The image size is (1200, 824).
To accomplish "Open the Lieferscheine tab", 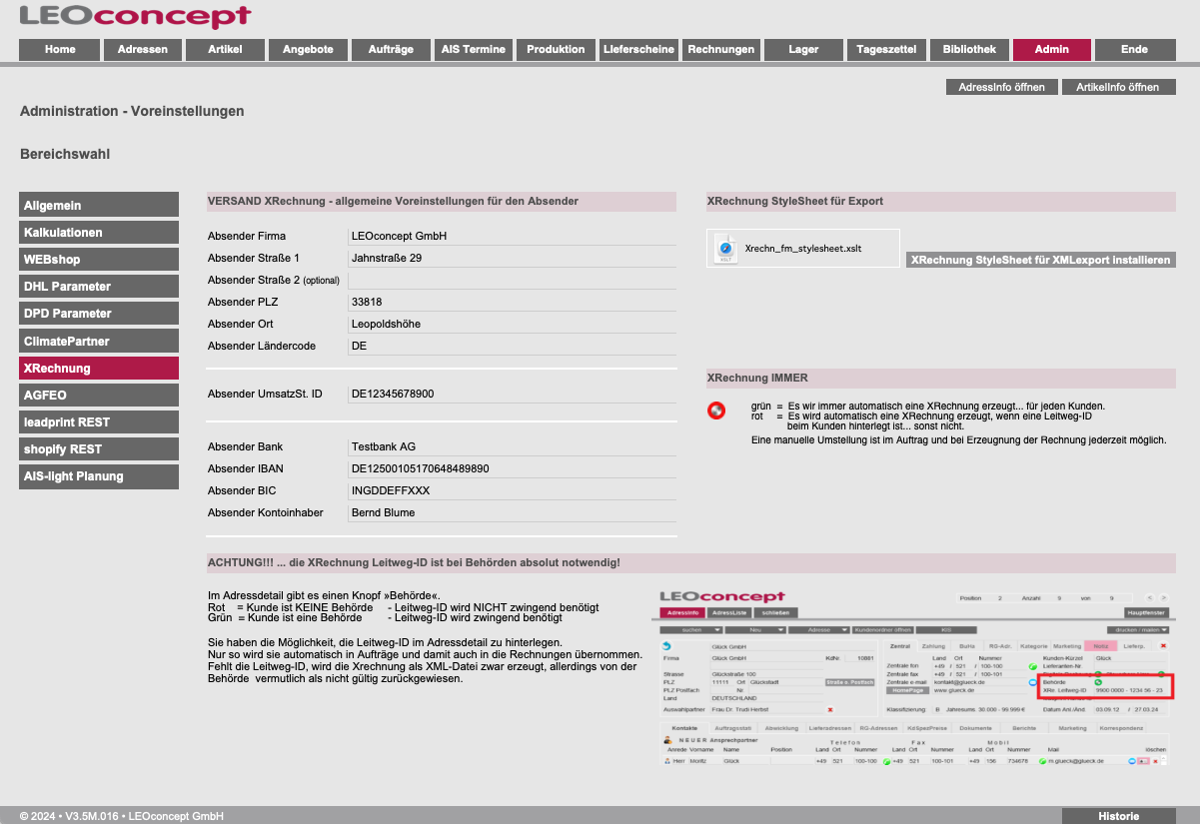I will point(639,49).
